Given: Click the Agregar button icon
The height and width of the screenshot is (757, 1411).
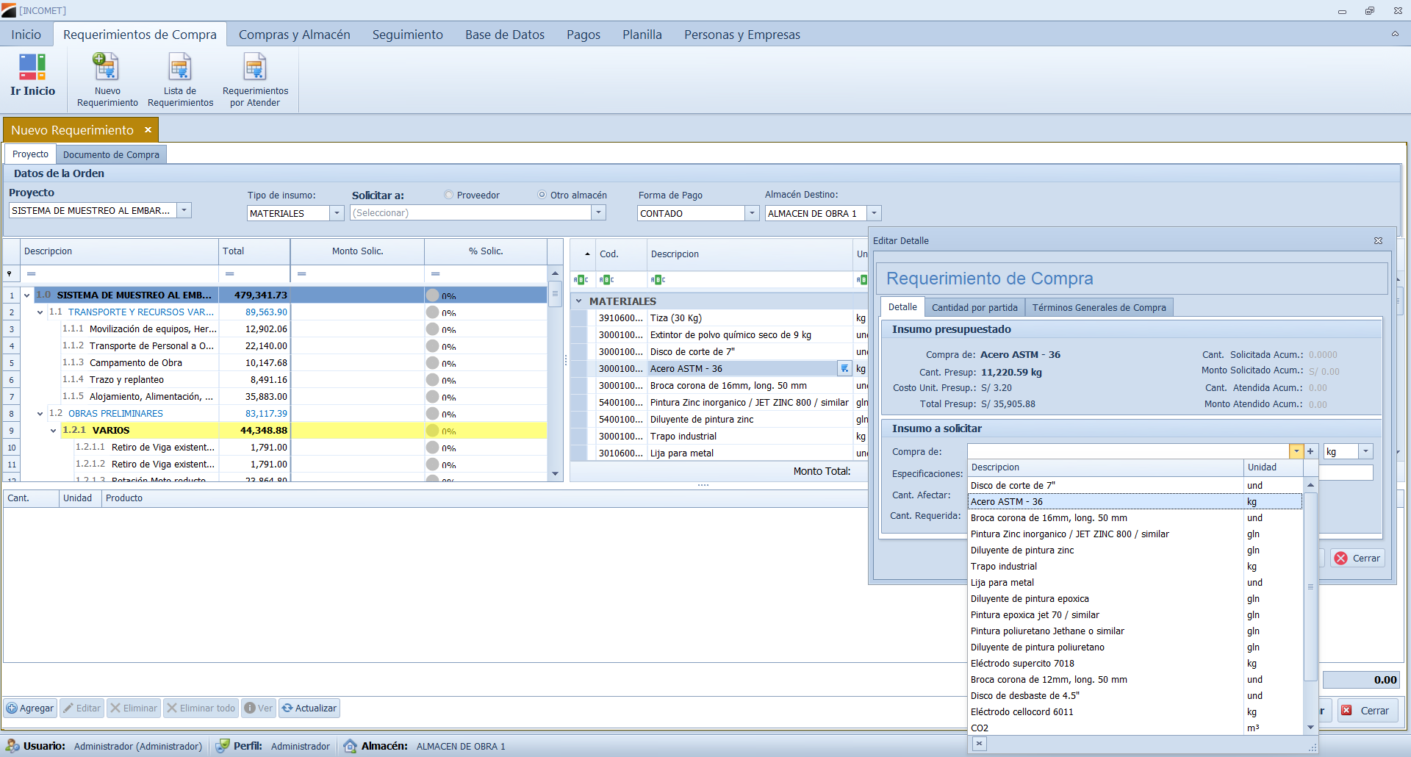Looking at the screenshot, I should [12, 708].
